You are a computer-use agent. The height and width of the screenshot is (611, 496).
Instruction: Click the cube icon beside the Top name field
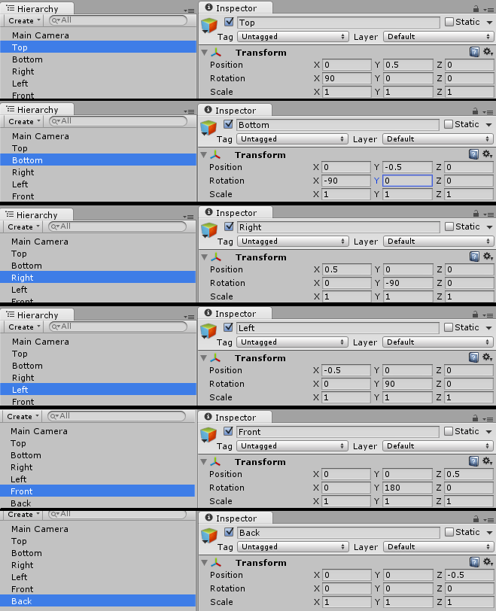click(x=208, y=25)
